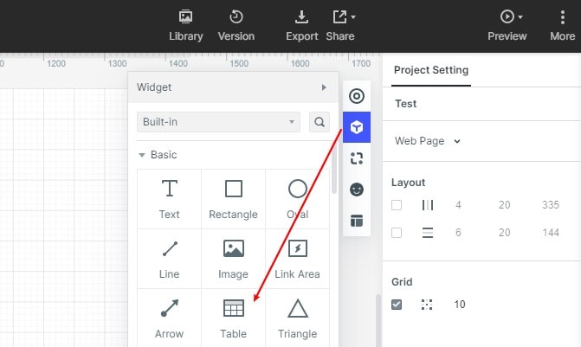Pick the Arrow widget
Viewport: 581px width, 347px height.
click(170, 318)
